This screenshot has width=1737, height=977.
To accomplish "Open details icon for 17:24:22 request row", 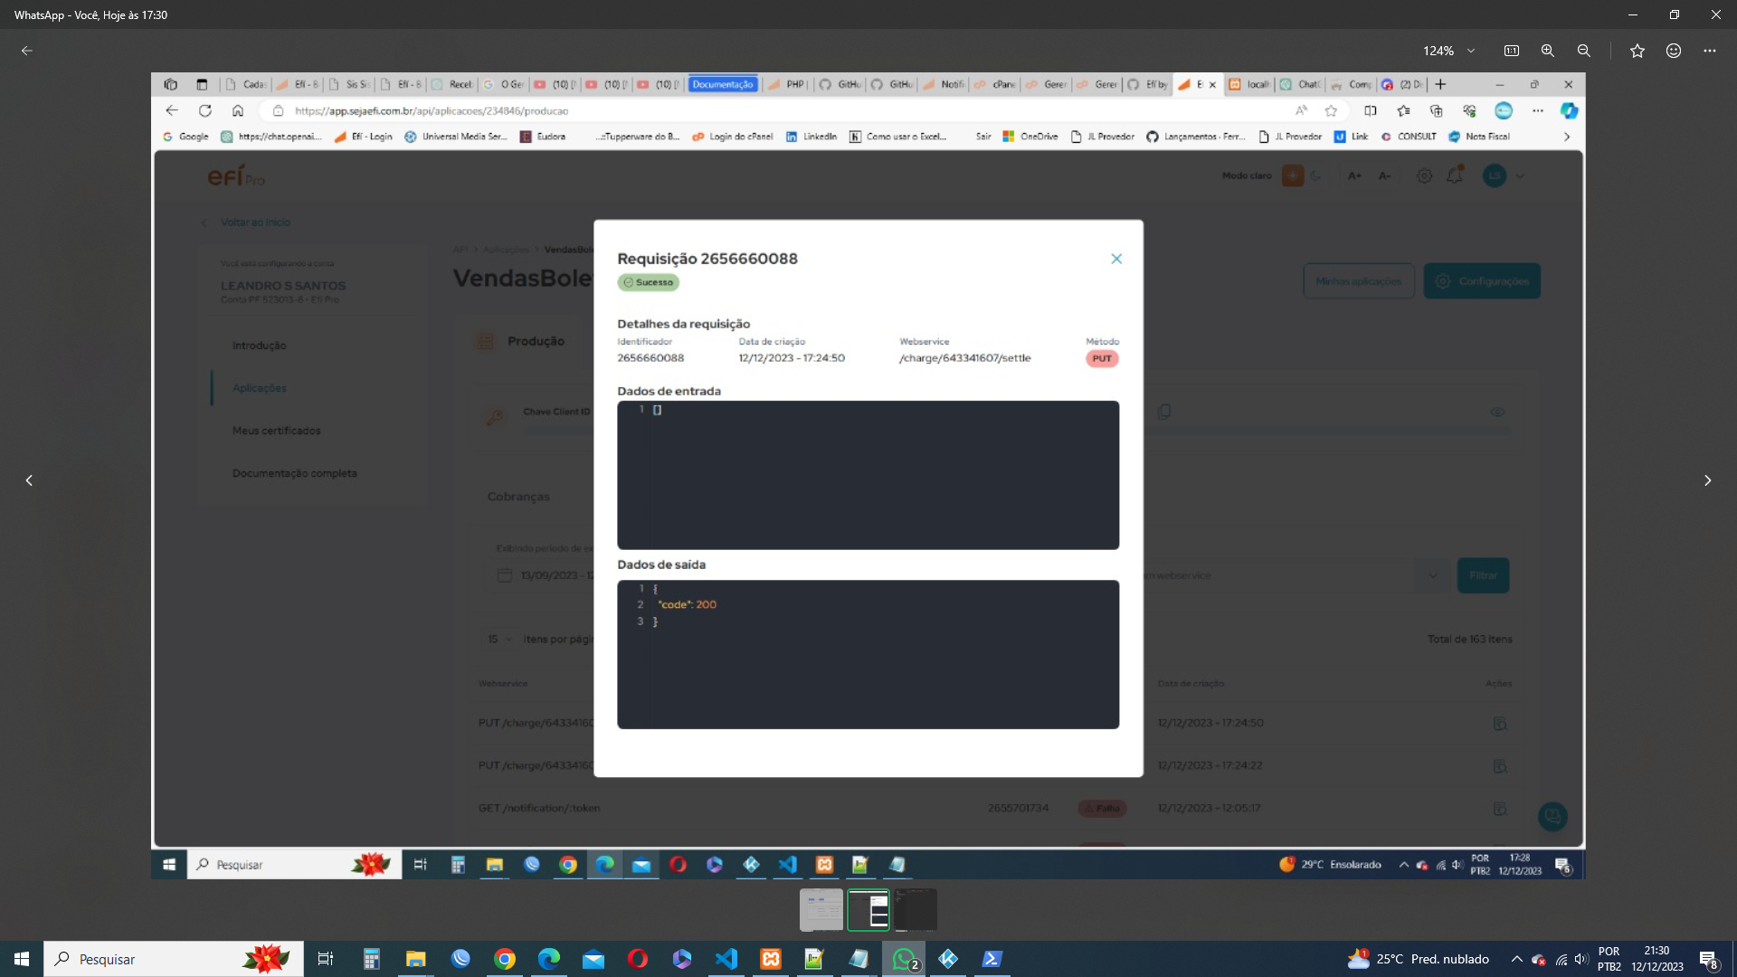I will (x=1499, y=766).
